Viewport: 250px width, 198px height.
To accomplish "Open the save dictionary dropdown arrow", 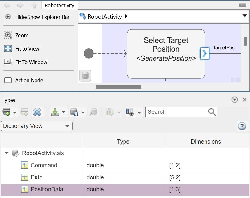I will click(x=83, y=112).
